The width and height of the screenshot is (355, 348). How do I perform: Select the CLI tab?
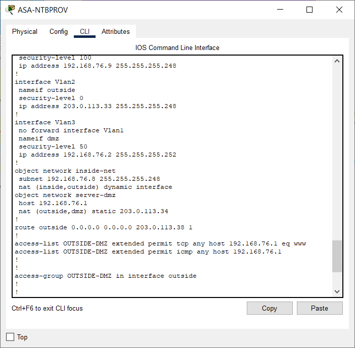(84, 31)
